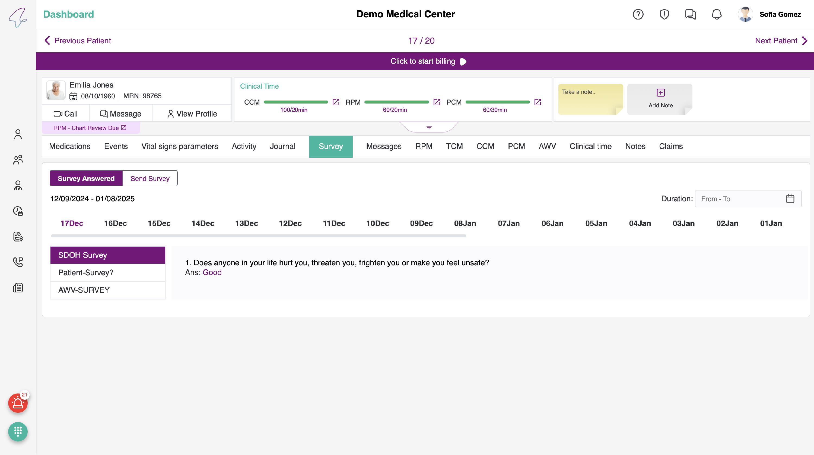Click the calendar icon in Duration field
The height and width of the screenshot is (455, 814).
click(x=790, y=199)
